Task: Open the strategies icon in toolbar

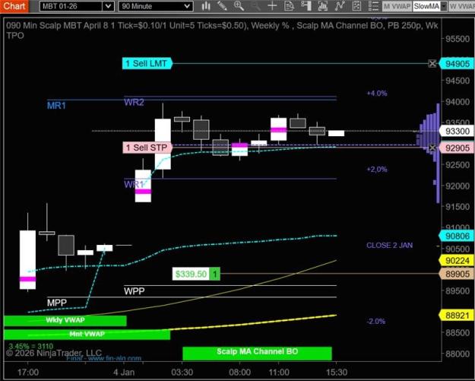Action: pos(357,6)
